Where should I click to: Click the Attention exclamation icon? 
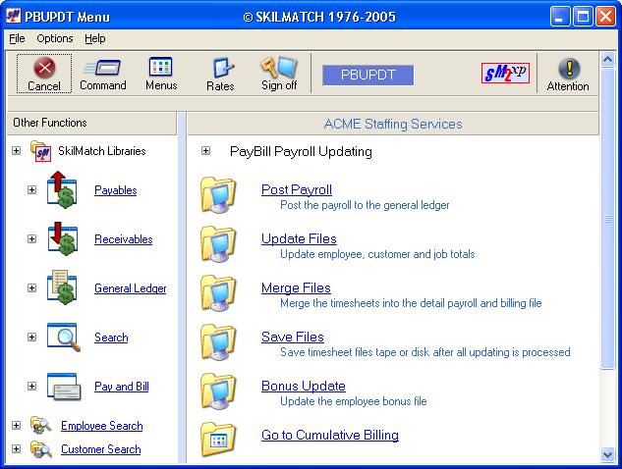pos(569,68)
